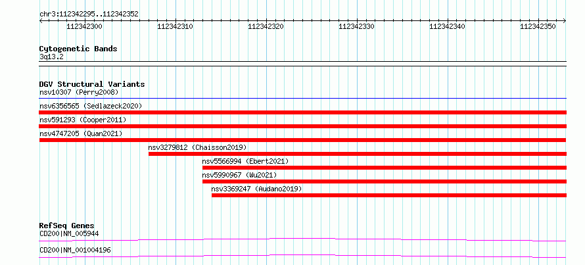Click the 3q13.2 band label
This screenshot has height=265, width=585.
tap(51, 57)
